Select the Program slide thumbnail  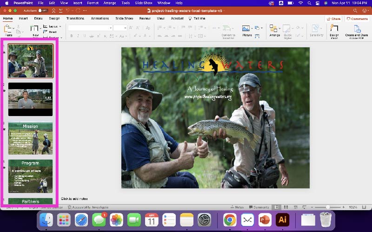[x=30, y=176]
